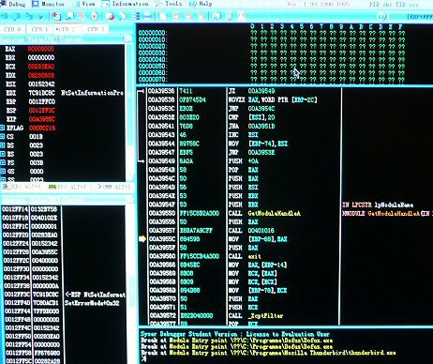
Task: Expand the DS segment register
Action: pyautogui.click(x=3, y=145)
